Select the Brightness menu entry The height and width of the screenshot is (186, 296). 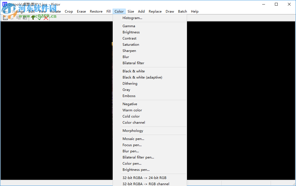pyautogui.click(x=150, y=32)
